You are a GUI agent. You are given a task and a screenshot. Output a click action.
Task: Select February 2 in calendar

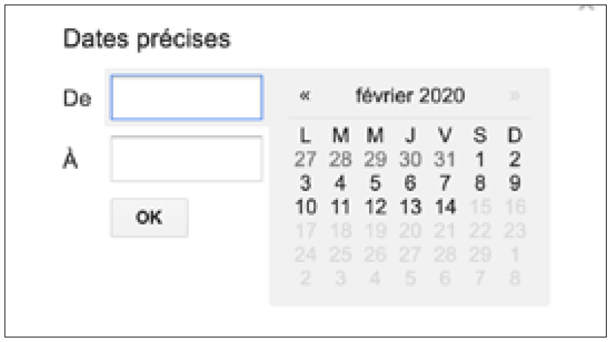coord(515,160)
